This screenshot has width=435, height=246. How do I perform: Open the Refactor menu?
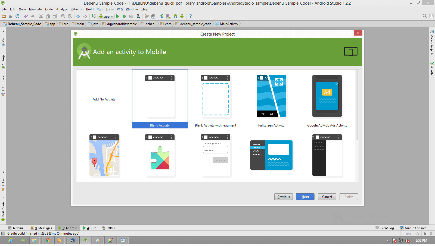(x=76, y=9)
